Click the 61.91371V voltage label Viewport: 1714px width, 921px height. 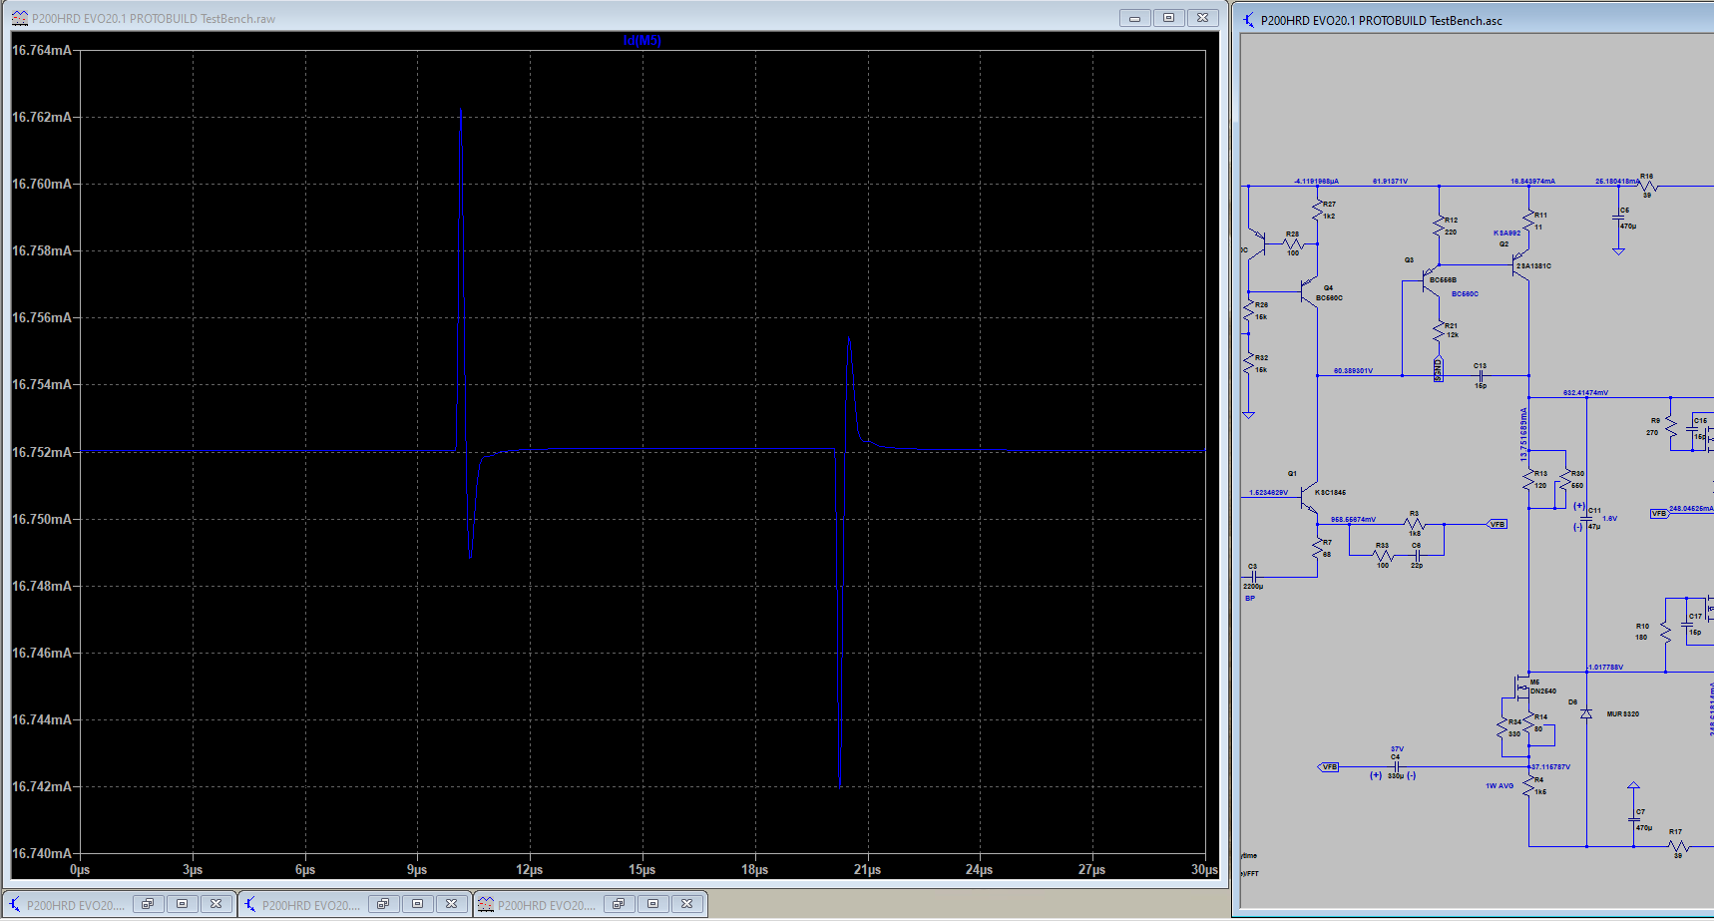point(1390,182)
